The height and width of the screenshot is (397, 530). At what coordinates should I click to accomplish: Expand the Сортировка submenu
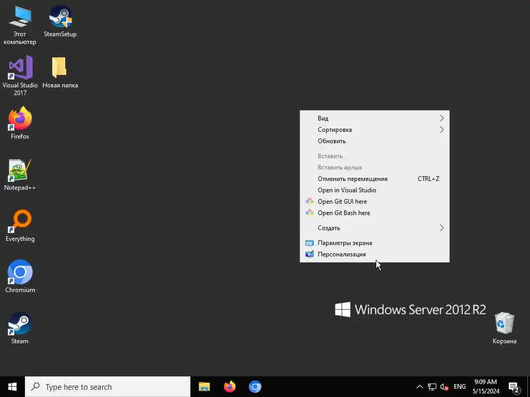pos(375,130)
